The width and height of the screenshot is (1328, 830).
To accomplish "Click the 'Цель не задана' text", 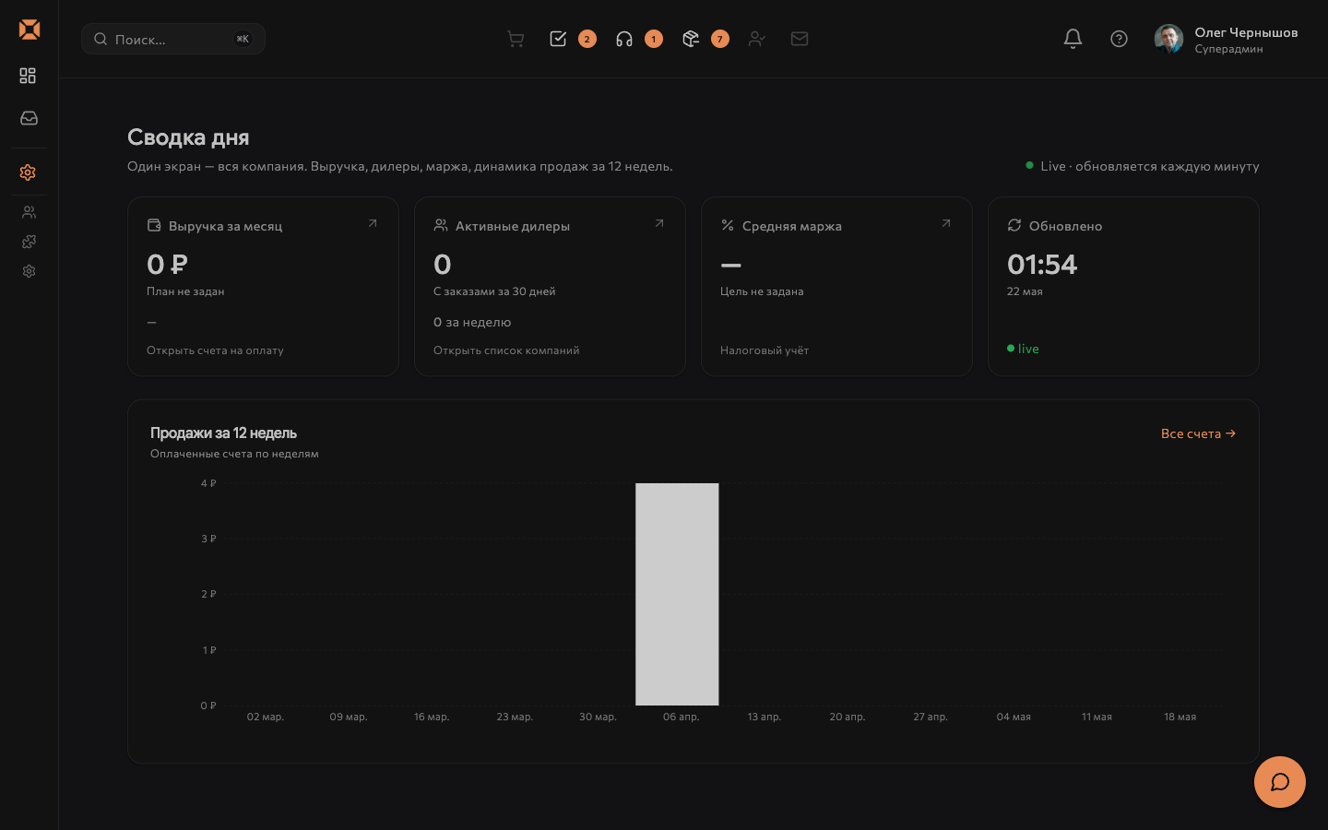I will tap(762, 291).
